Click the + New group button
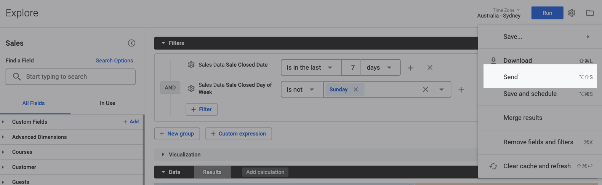 pyautogui.click(x=177, y=134)
